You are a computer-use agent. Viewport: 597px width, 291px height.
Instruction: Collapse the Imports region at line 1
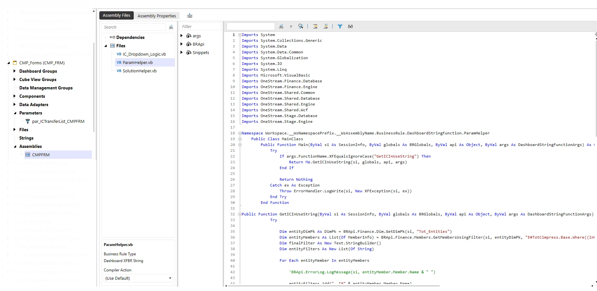point(240,35)
